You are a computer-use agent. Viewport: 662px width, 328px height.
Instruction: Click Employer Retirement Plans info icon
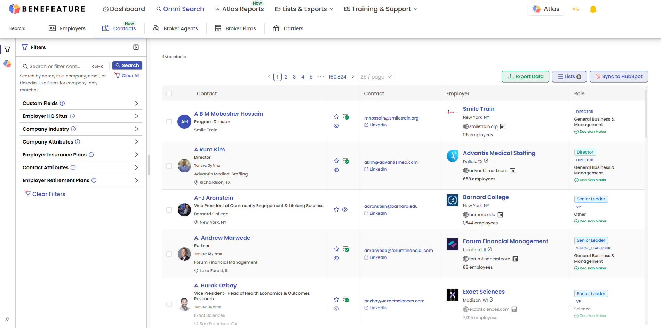click(94, 180)
